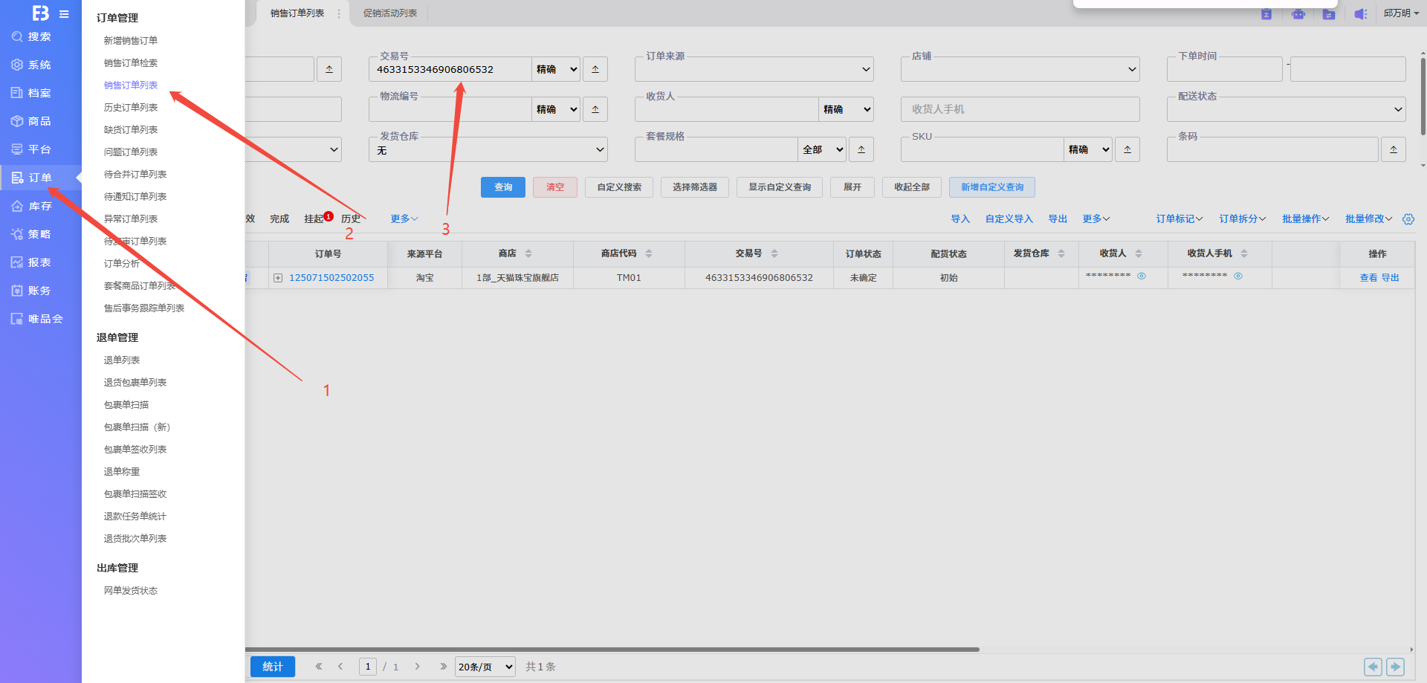Sort table by 商店代码 column
Image resolution: width=1427 pixels, height=683 pixels.
649,253
